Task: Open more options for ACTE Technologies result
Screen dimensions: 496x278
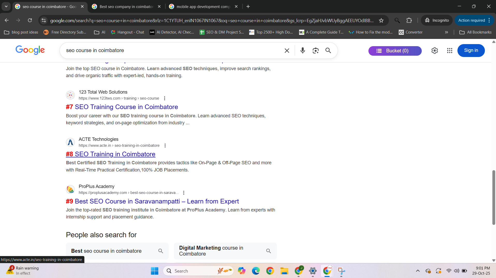Action: [x=165, y=145]
